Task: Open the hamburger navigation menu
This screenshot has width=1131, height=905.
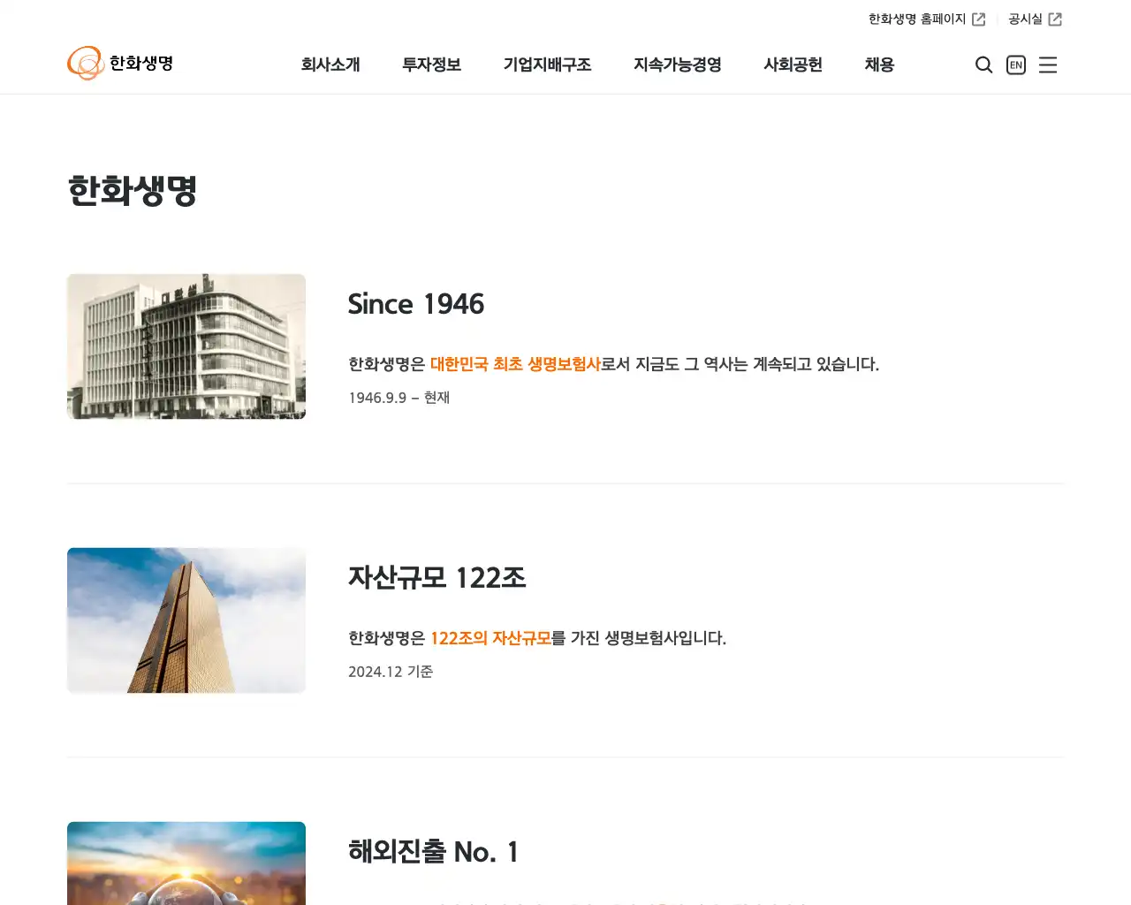Action: pos(1048,65)
